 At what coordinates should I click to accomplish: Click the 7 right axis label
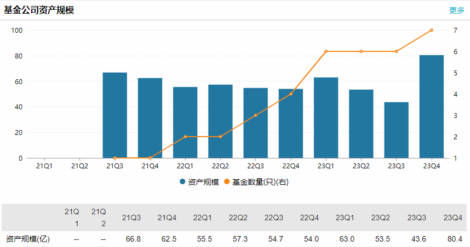click(x=455, y=30)
